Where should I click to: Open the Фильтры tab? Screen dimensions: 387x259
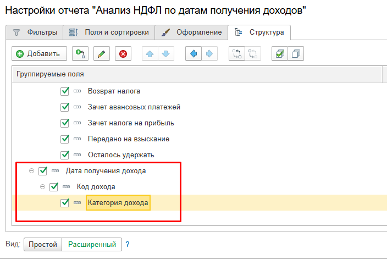coord(35,32)
